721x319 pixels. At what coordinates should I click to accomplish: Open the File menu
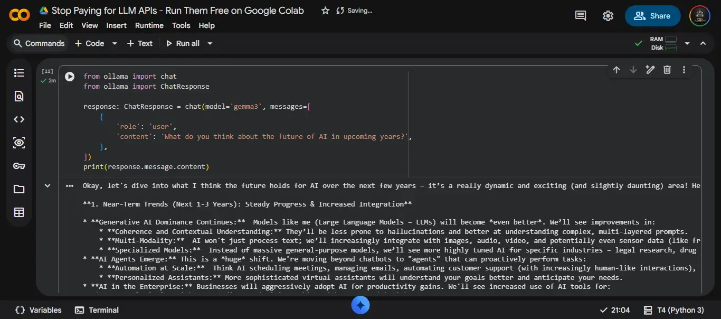click(x=45, y=25)
